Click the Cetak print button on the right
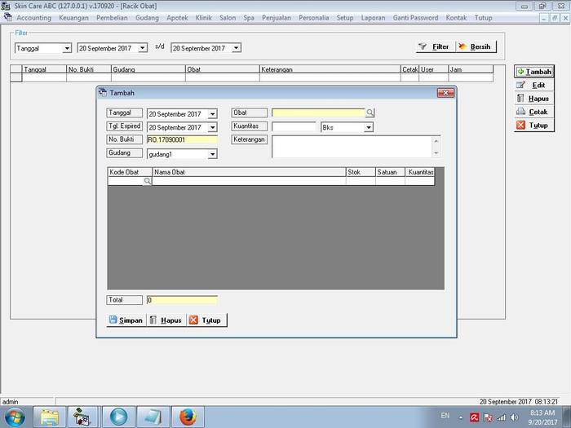The height and width of the screenshot is (428, 571). click(533, 112)
